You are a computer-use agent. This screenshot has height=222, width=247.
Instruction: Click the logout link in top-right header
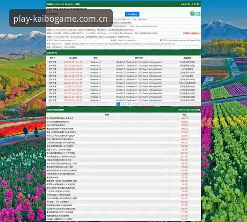pos(197,4)
